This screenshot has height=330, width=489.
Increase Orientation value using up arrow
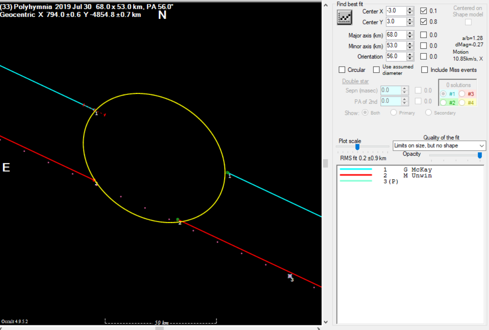(410, 54)
